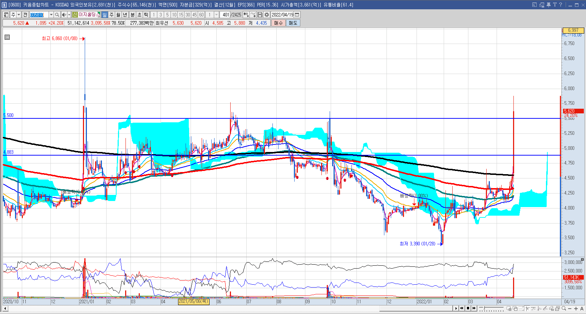Click the rewind button in the replay controls
Image resolution: width=586 pixels, height=314 pixels.
pyautogui.click(x=462, y=308)
